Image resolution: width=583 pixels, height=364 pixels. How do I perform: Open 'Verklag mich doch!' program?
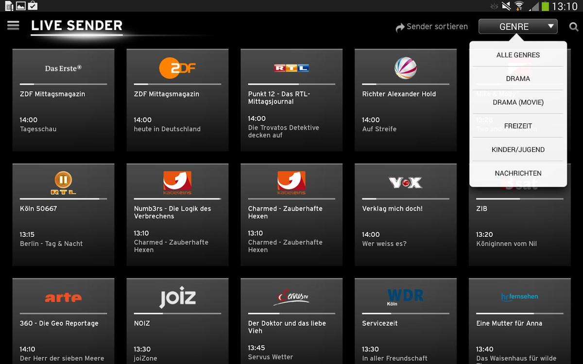point(392,209)
